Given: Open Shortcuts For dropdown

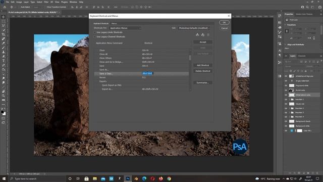Looking at the screenshot, I should pyautogui.click(x=125, y=28).
